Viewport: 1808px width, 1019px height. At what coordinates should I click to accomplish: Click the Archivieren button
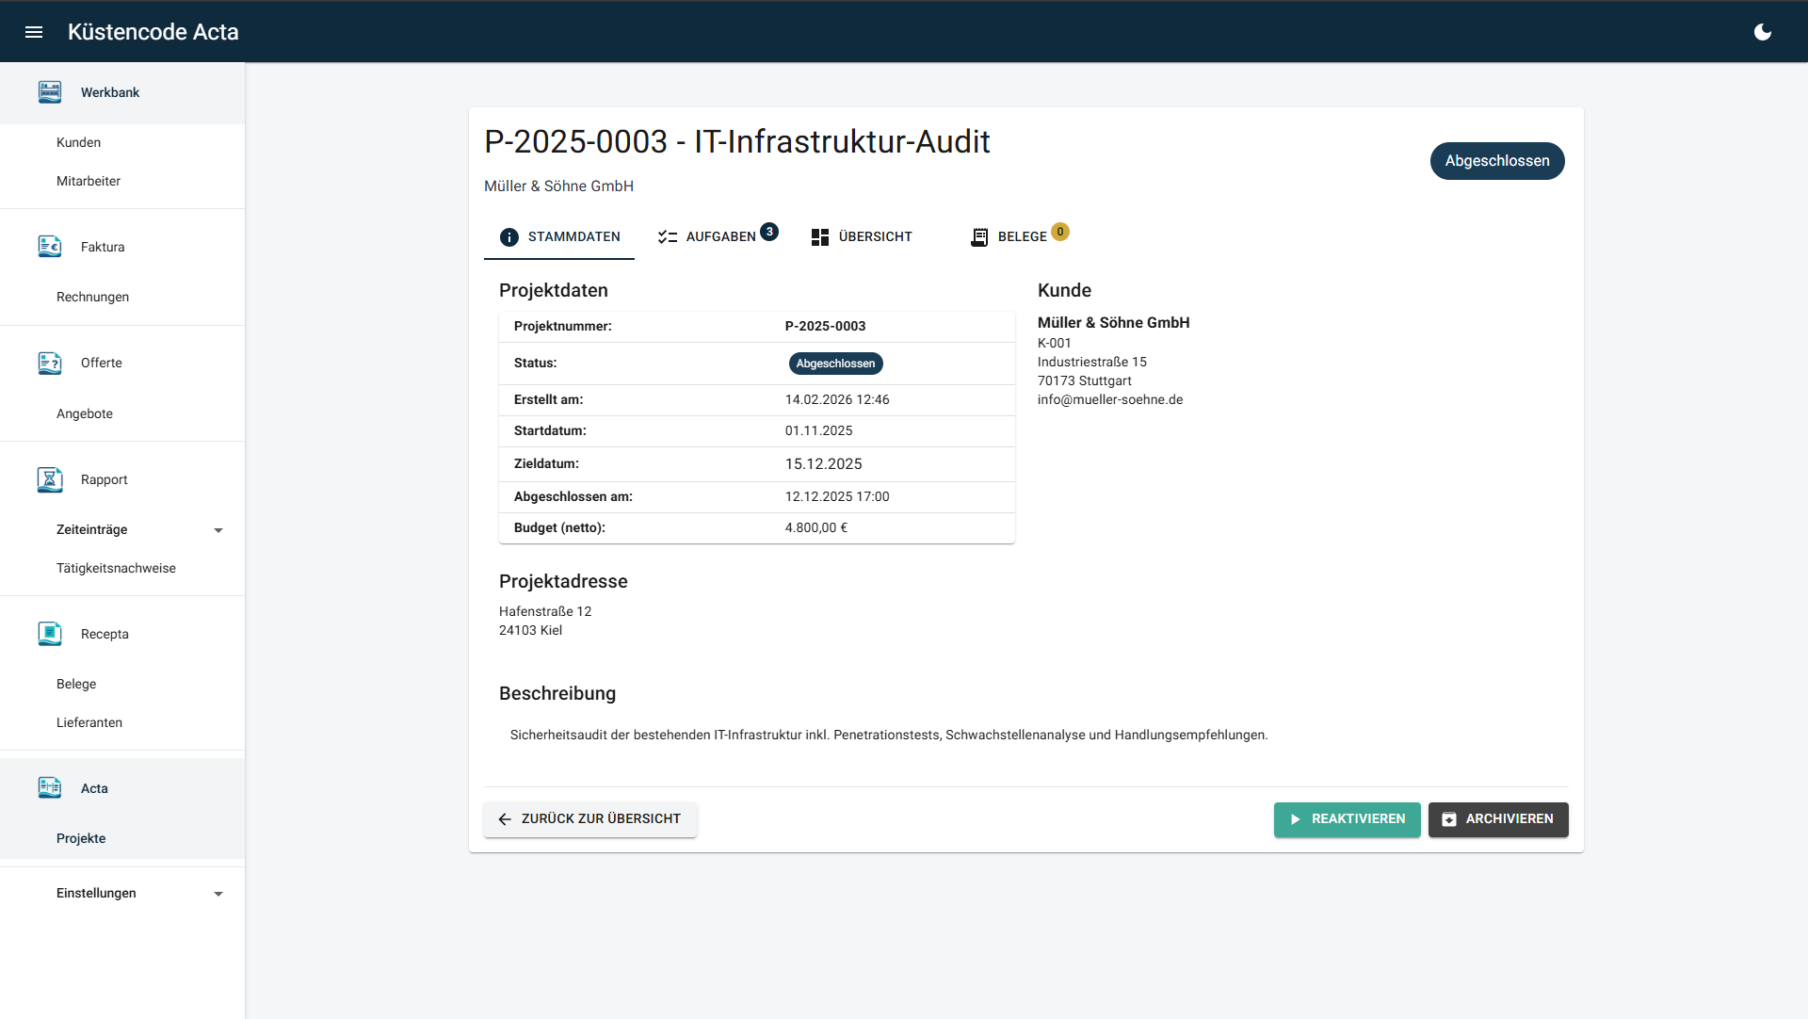[1497, 818]
